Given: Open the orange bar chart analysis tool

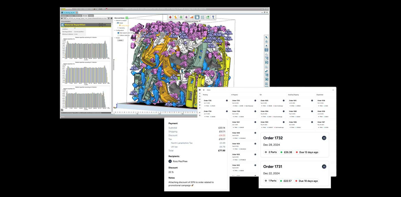Looking at the screenshot, I should coord(191,17).
